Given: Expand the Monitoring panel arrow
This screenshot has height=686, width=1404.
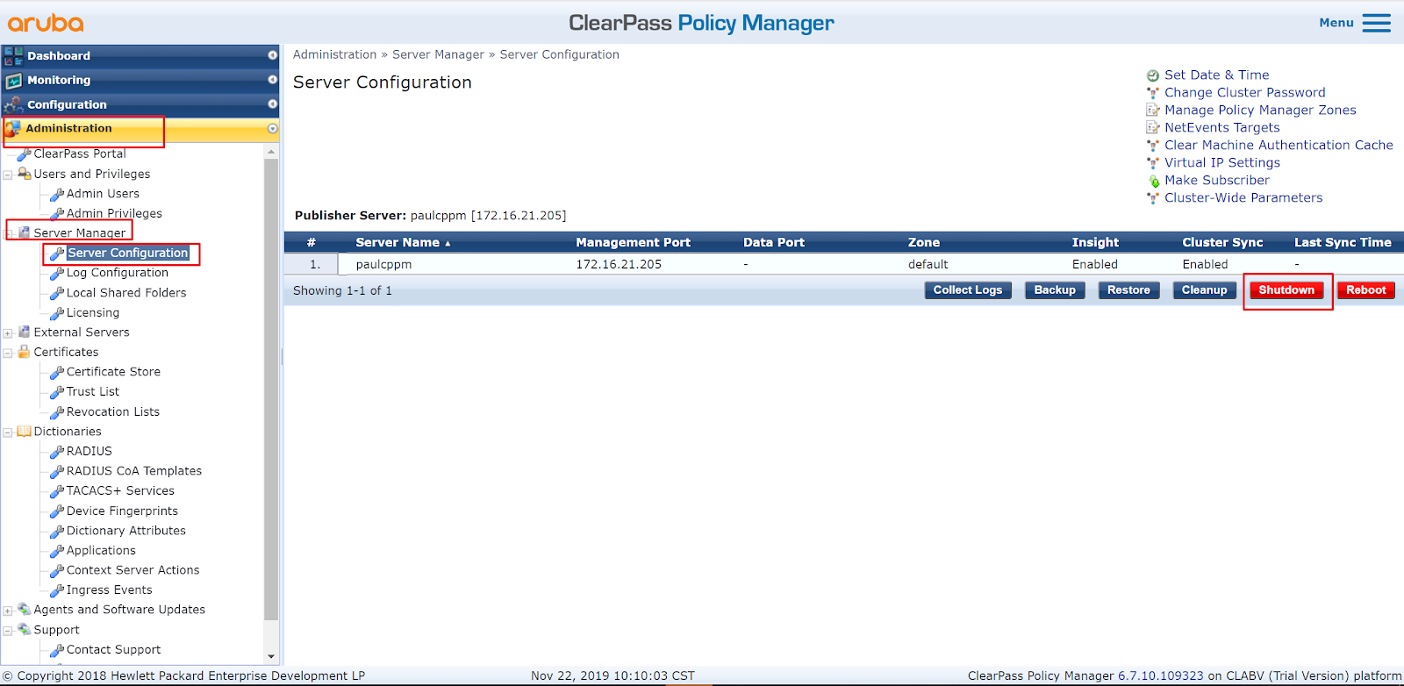Looking at the screenshot, I should [272, 80].
